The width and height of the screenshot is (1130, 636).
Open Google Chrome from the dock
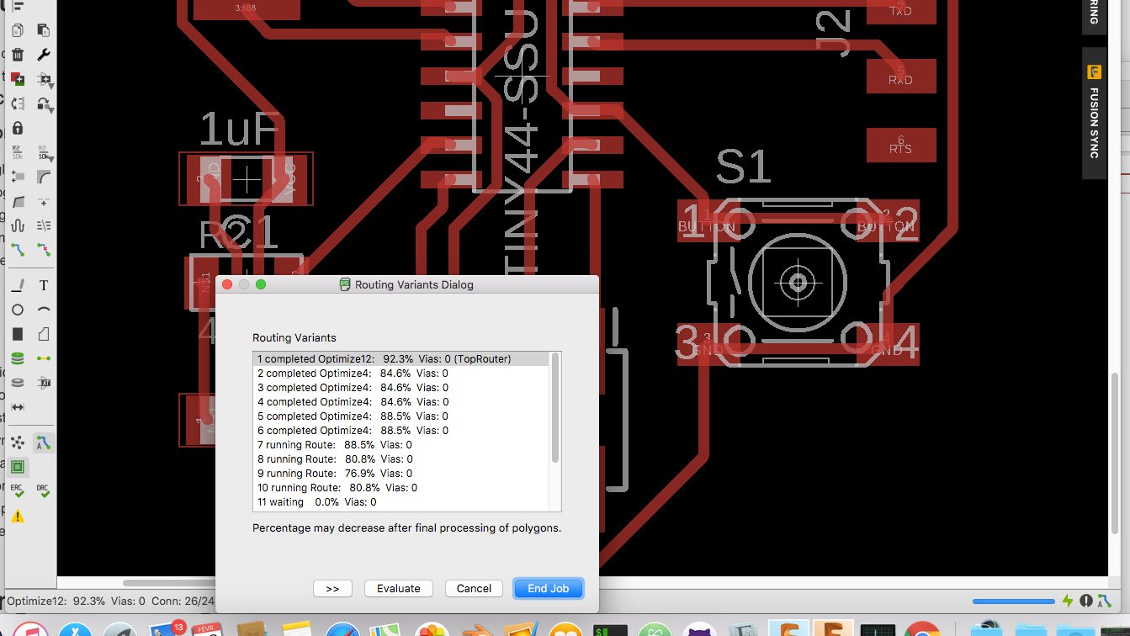click(923, 630)
